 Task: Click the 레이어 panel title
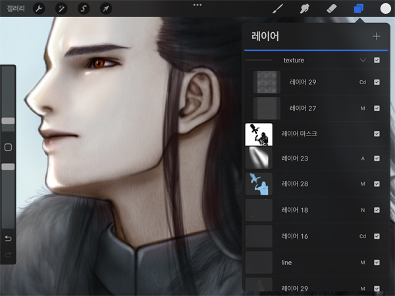[x=265, y=36]
